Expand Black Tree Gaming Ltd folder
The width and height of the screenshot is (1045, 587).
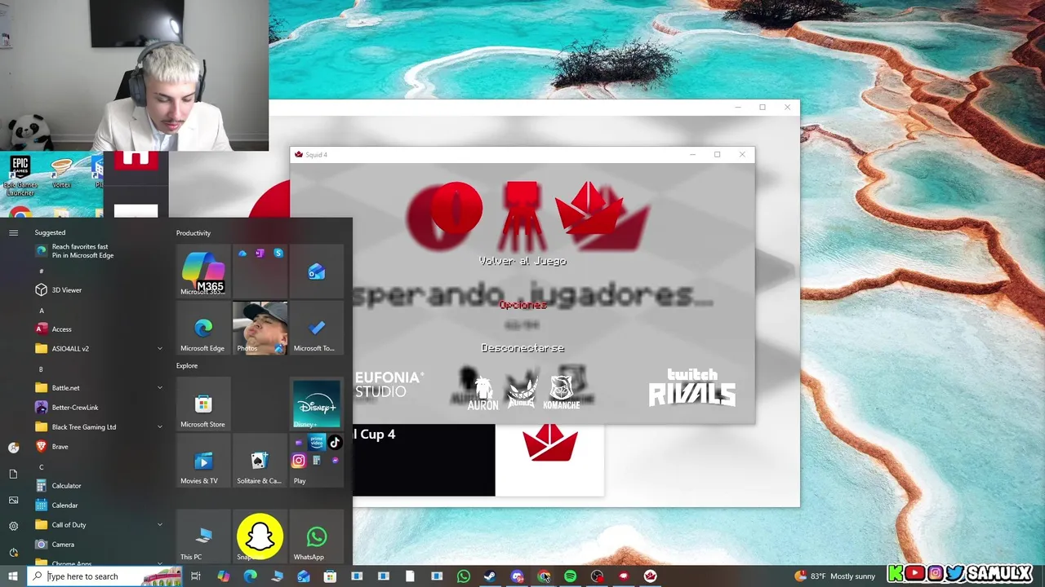(x=98, y=426)
